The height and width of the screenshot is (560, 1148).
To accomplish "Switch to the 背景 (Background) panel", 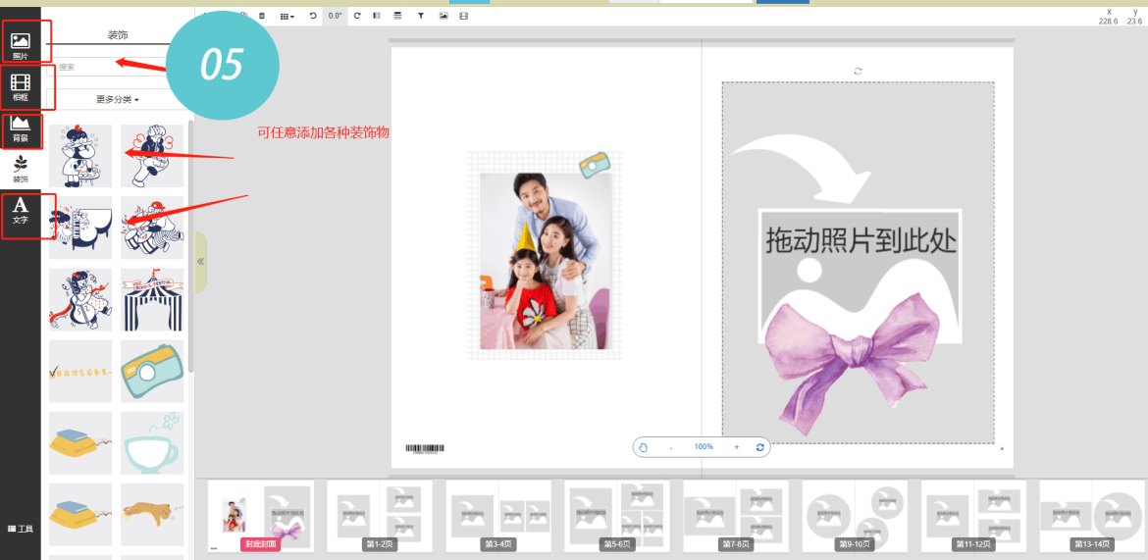I will pyautogui.click(x=20, y=127).
